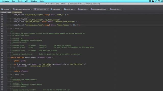Collapse the doc comment fold at line 71

click(x=6, y=78)
